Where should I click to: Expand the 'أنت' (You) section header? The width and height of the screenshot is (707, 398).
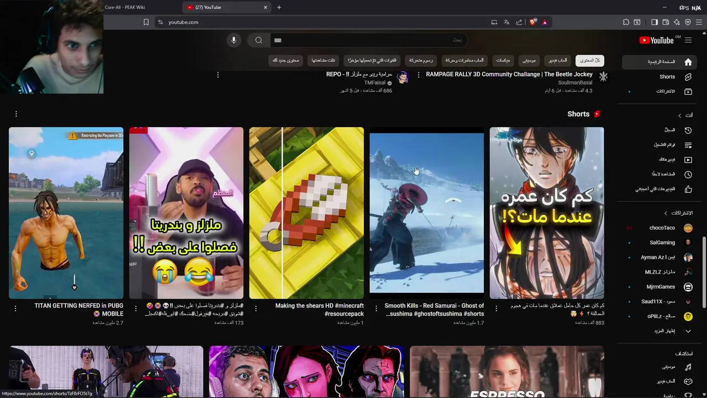[x=685, y=115]
